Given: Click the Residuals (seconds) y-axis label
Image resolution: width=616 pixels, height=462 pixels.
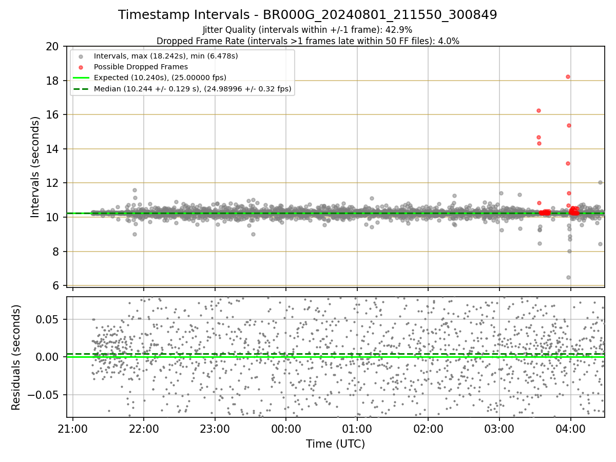Looking at the screenshot, I should [x=16, y=357].
